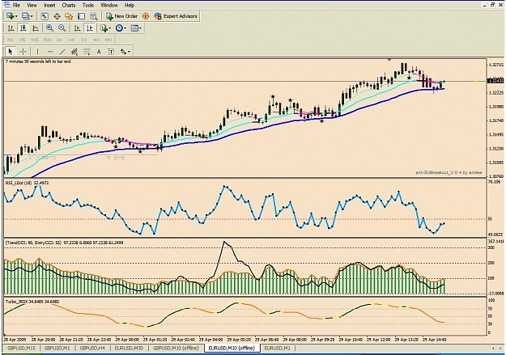Screen dimensions: 506x355
Task: Select the M15 timeframe button
Action: [35, 40]
